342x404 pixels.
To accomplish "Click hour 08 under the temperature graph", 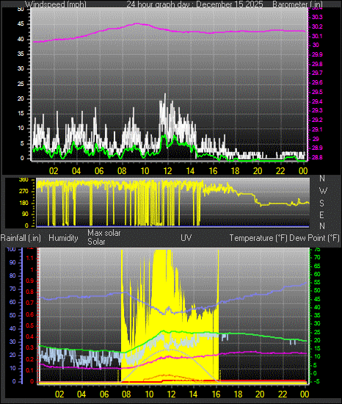I will tap(126, 394).
